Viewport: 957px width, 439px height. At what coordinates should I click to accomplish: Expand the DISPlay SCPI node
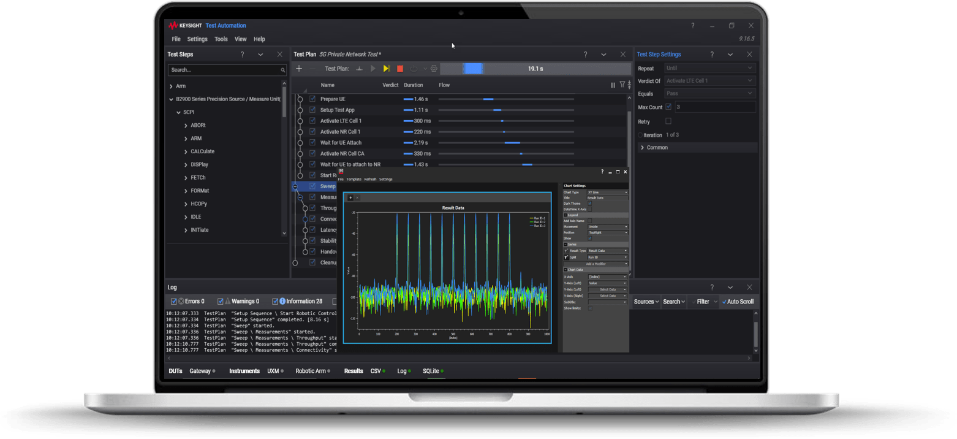coord(186,165)
